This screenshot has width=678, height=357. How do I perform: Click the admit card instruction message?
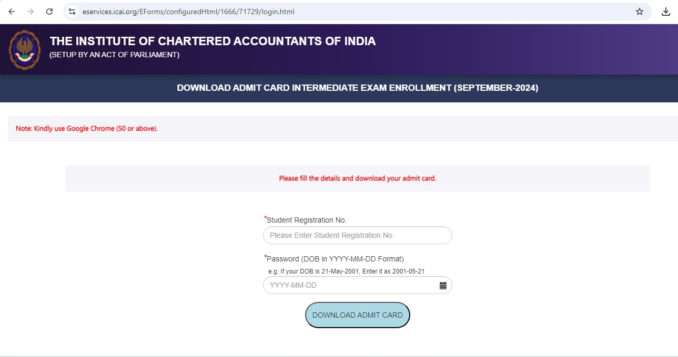coord(357,178)
